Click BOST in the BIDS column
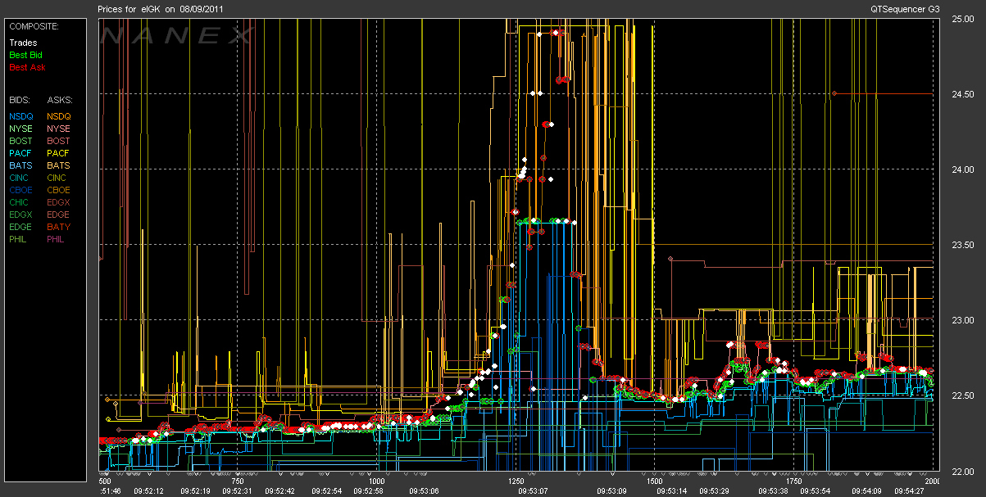 point(21,141)
